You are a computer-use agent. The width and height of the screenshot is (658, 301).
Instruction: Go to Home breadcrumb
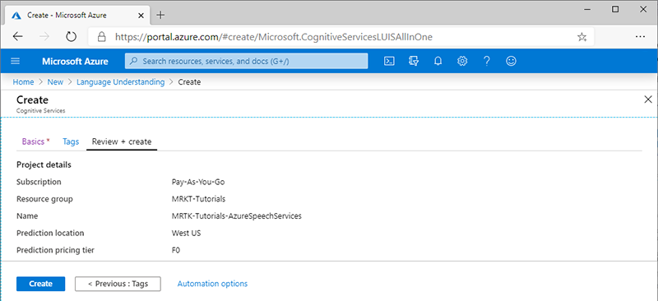(x=23, y=82)
